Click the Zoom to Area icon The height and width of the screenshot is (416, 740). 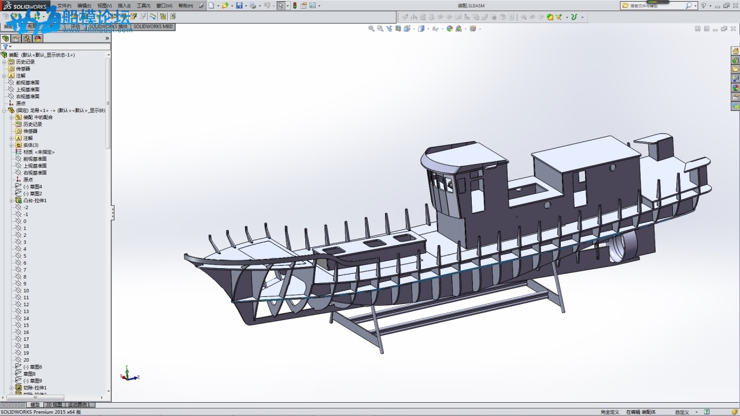click(x=380, y=28)
